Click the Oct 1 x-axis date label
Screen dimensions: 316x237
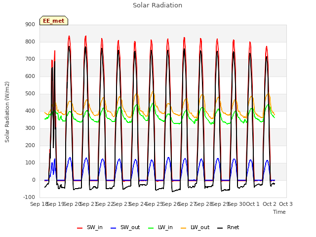tap(253, 204)
